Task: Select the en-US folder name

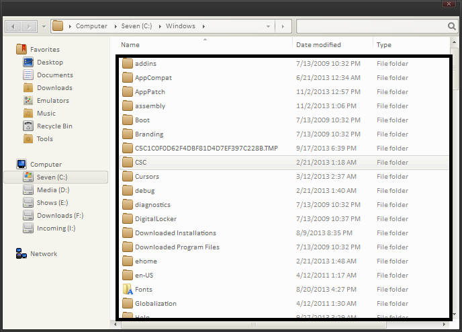Action: point(144,276)
